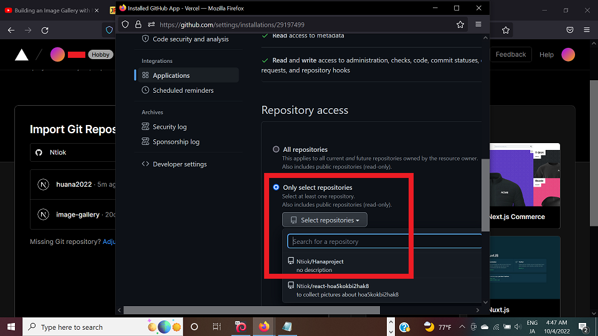Click the Security log icon

(145, 126)
